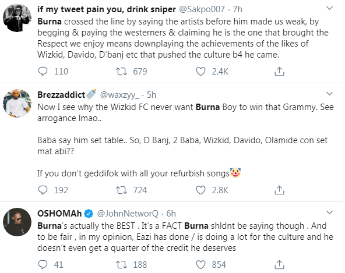Like the tweet with 854 likes
345x273 pixels.
pos(200,265)
